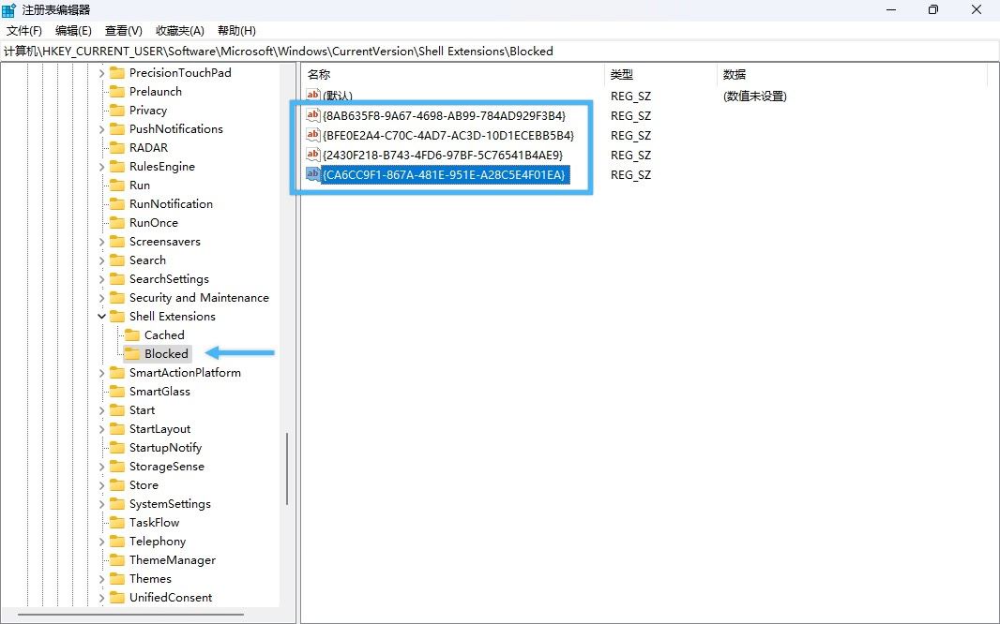Open the 收藏夹(A) menu
This screenshot has height=624, width=1000.
(180, 31)
